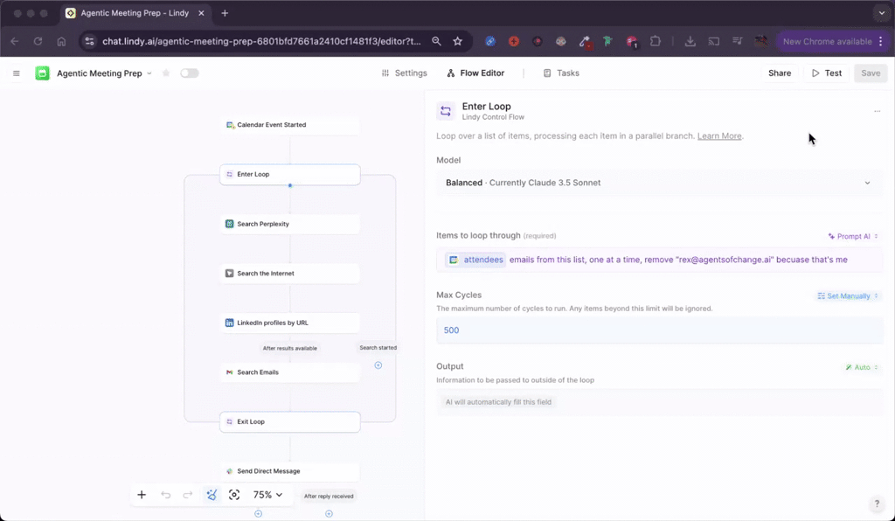Screen dimensions: 895x521
Task: Switch Max Cycles mode from Set Manually
Action: pyautogui.click(x=848, y=296)
